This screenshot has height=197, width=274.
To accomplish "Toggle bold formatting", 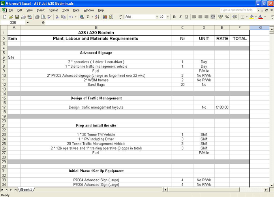I will 174,17.
